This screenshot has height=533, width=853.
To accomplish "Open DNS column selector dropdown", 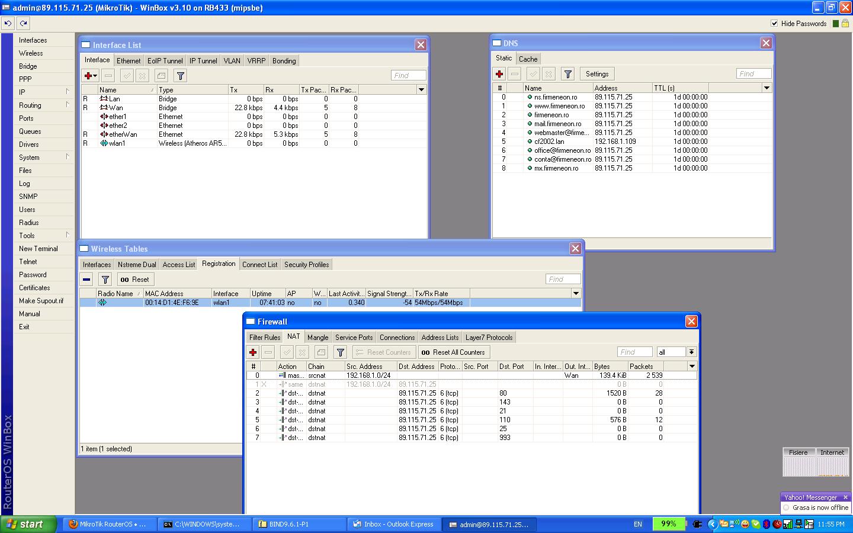I will [x=767, y=88].
